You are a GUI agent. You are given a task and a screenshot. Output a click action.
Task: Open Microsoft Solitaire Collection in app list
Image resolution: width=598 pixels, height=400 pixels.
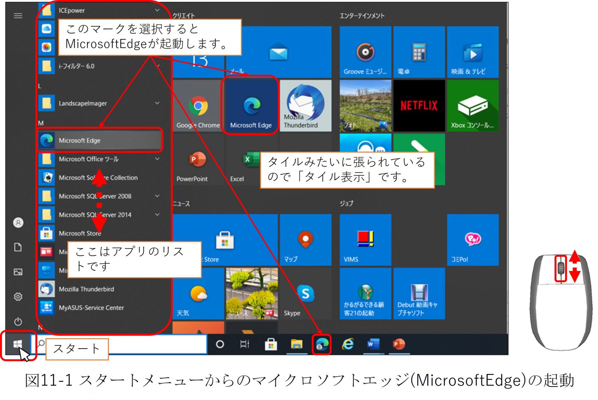100,178
